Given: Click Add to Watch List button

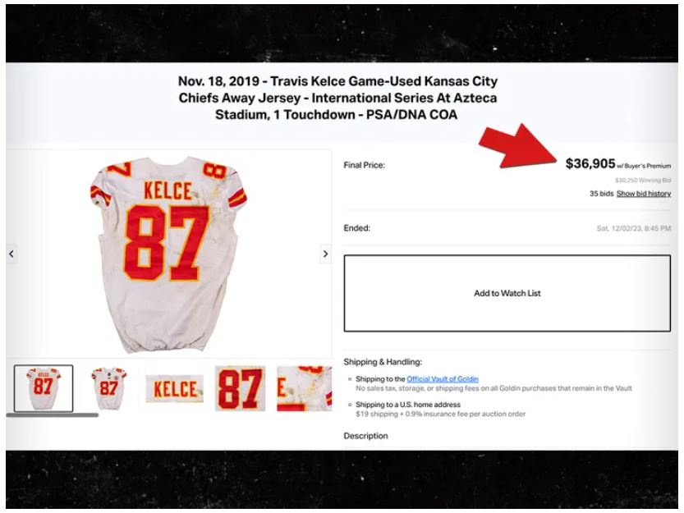Looking at the screenshot, I should click(507, 293).
